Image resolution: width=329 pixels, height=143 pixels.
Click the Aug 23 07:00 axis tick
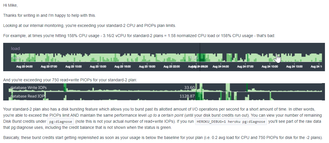click(49, 66)
